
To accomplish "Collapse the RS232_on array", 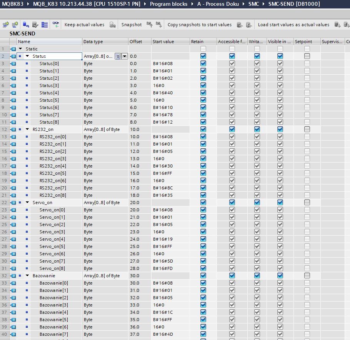I will tap(27, 129).
